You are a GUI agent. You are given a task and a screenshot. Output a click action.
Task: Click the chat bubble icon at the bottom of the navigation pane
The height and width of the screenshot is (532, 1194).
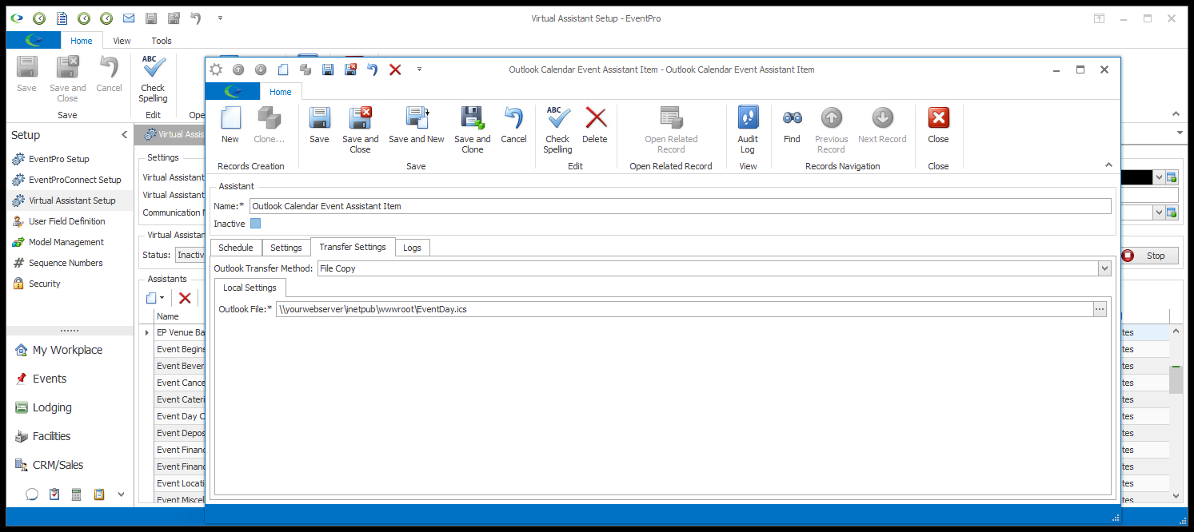[32, 494]
